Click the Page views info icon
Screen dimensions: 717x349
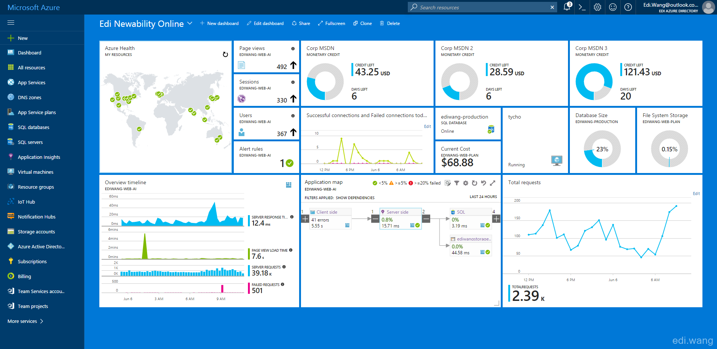[x=293, y=48]
